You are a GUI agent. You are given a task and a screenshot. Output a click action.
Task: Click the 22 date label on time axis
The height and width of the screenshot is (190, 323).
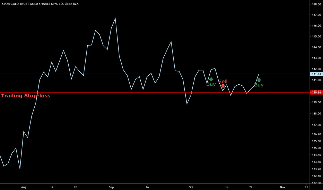[x=251, y=187]
